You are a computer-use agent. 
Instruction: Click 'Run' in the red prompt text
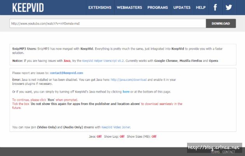pyautogui.click(x=51, y=100)
